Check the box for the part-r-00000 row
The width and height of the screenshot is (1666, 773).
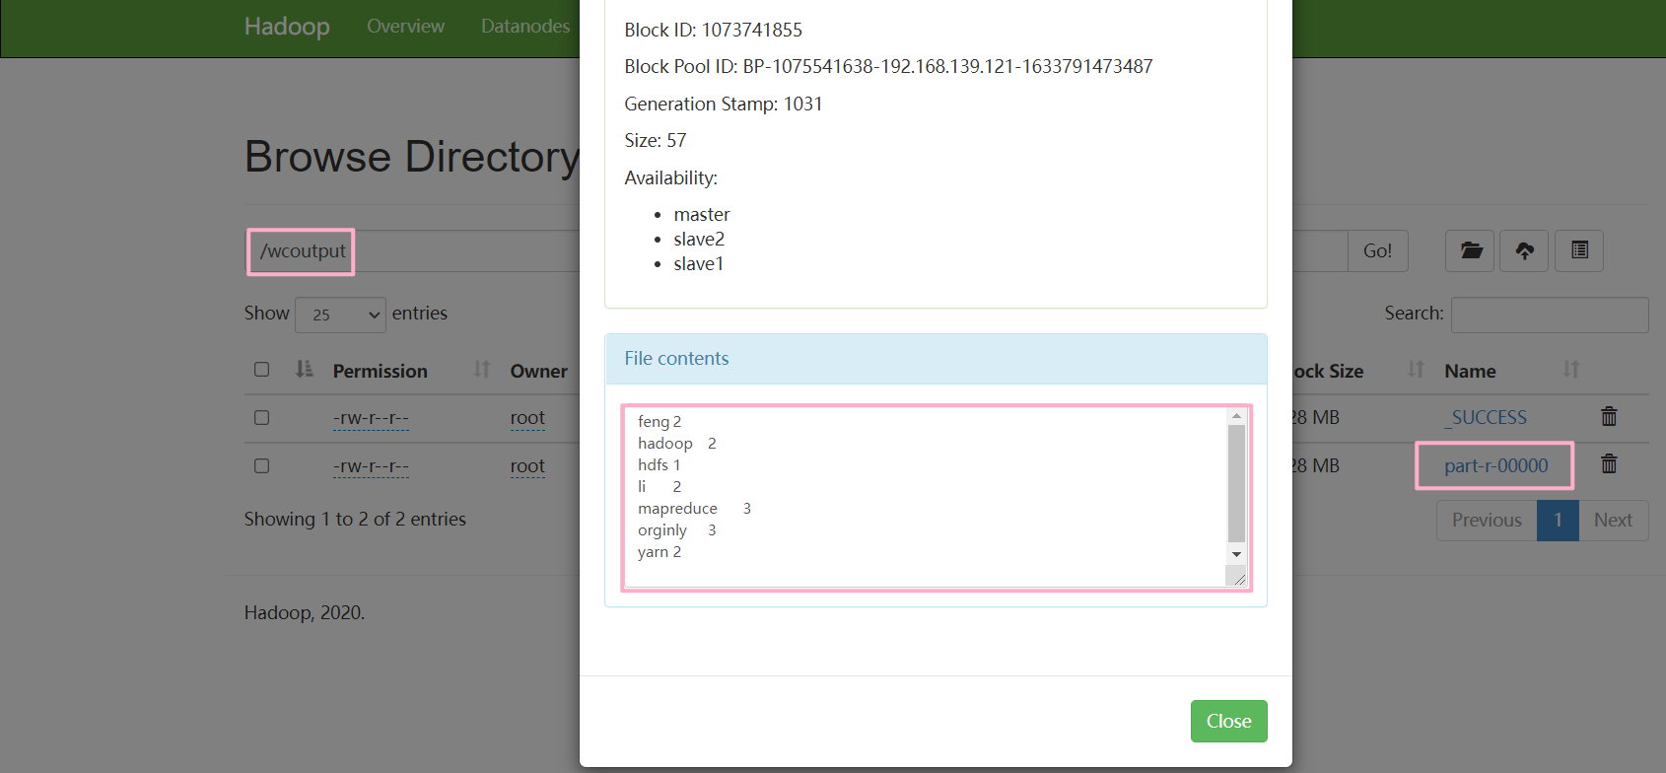click(261, 465)
